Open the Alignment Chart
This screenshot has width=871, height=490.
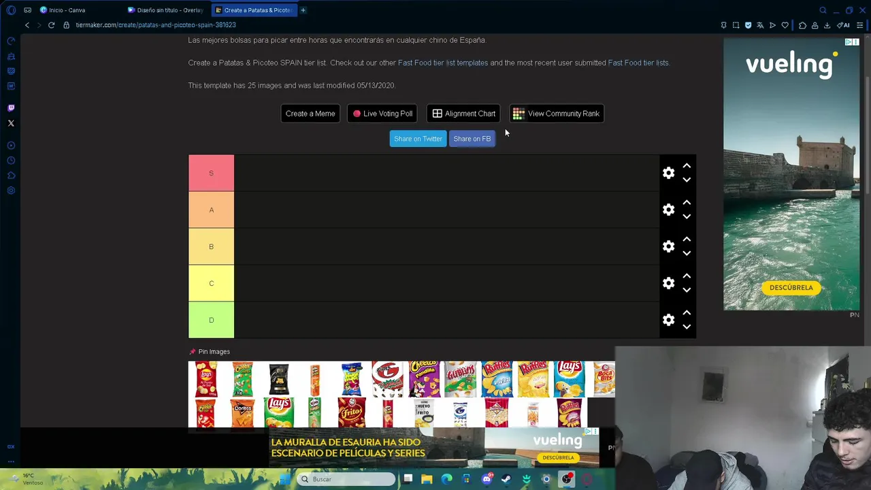click(463, 114)
